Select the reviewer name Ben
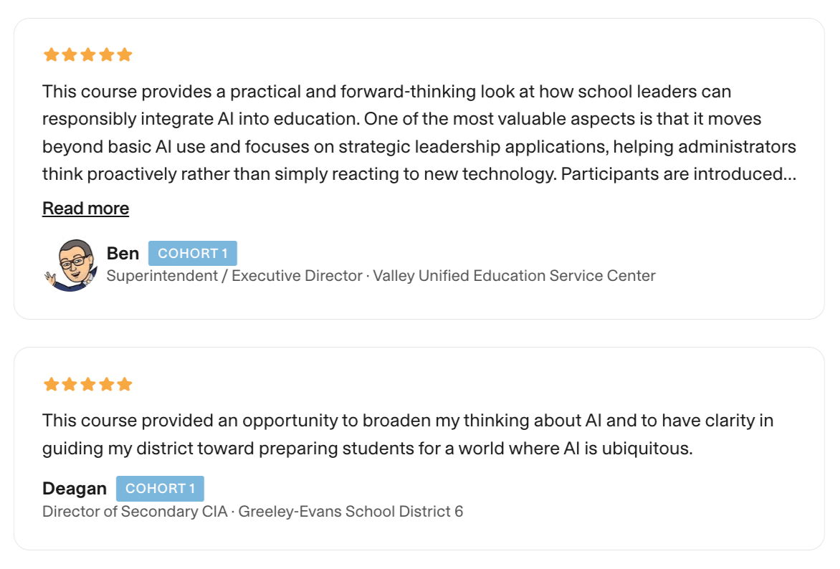The width and height of the screenshot is (840, 569). pos(123,254)
